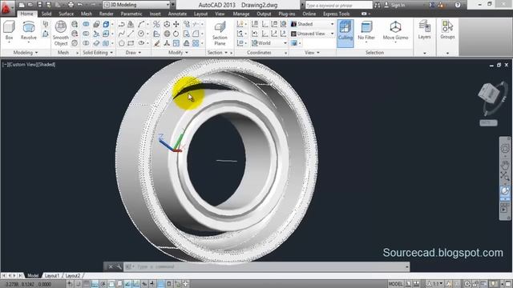Toggle MODEL space button in status bar
The image size is (513, 288).
click(x=395, y=284)
